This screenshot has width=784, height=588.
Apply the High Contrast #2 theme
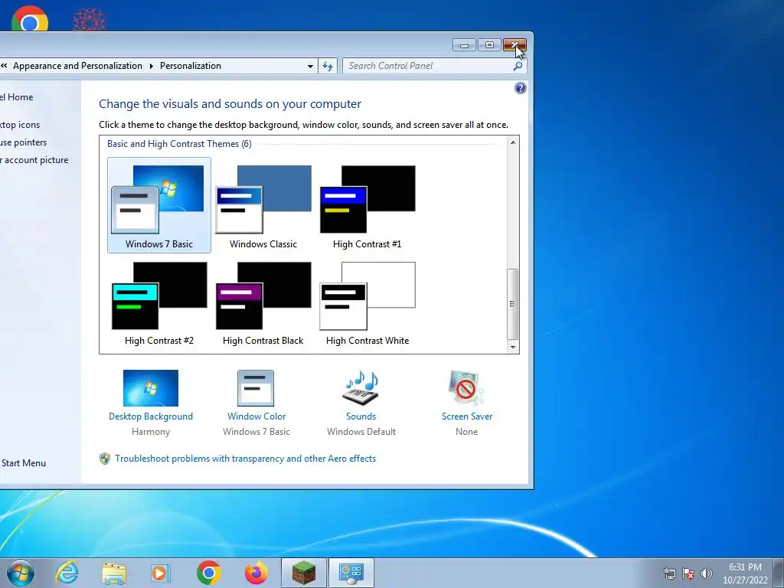pos(159,302)
